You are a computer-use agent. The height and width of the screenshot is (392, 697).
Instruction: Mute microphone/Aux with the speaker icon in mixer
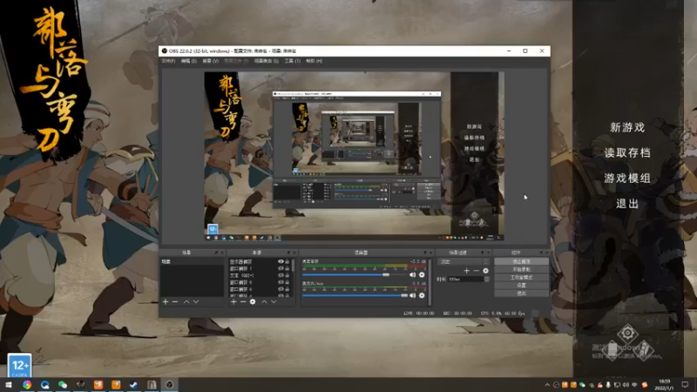tap(412, 295)
